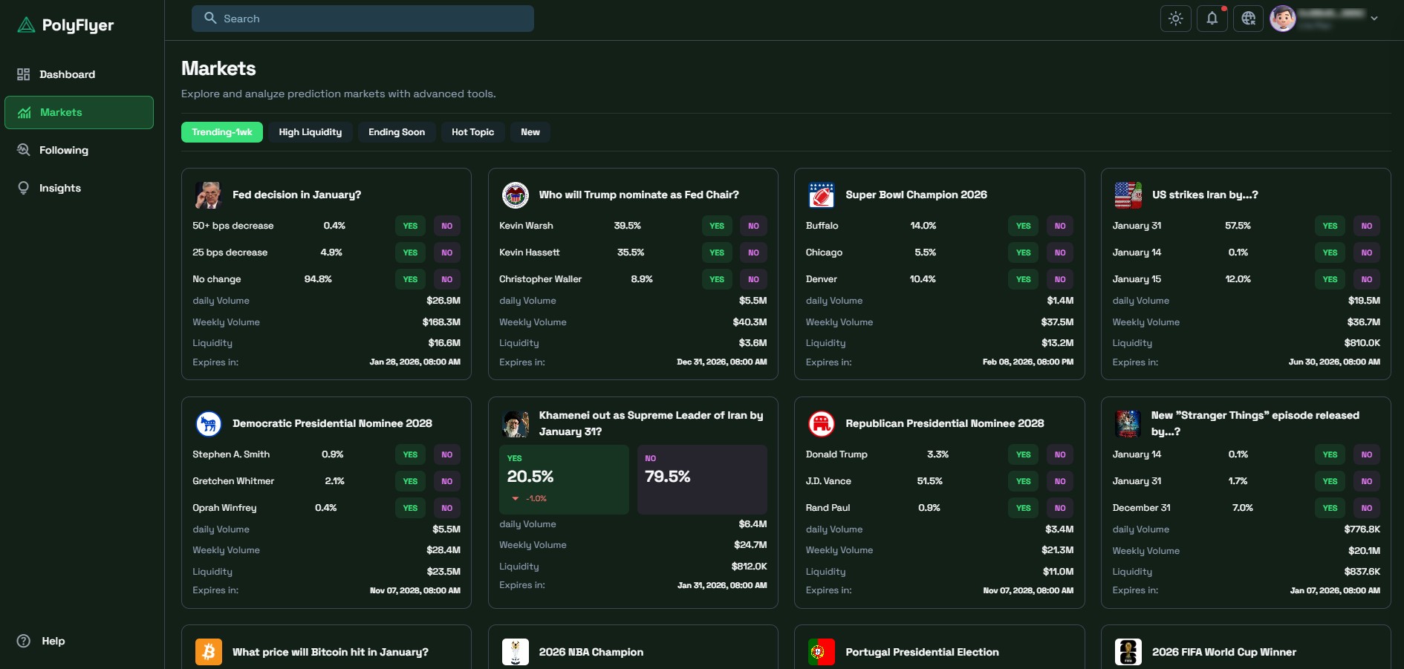The image size is (1404, 669).
Task: Toggle YES for Donald Trump nominee option
Action: point(1023,454)
